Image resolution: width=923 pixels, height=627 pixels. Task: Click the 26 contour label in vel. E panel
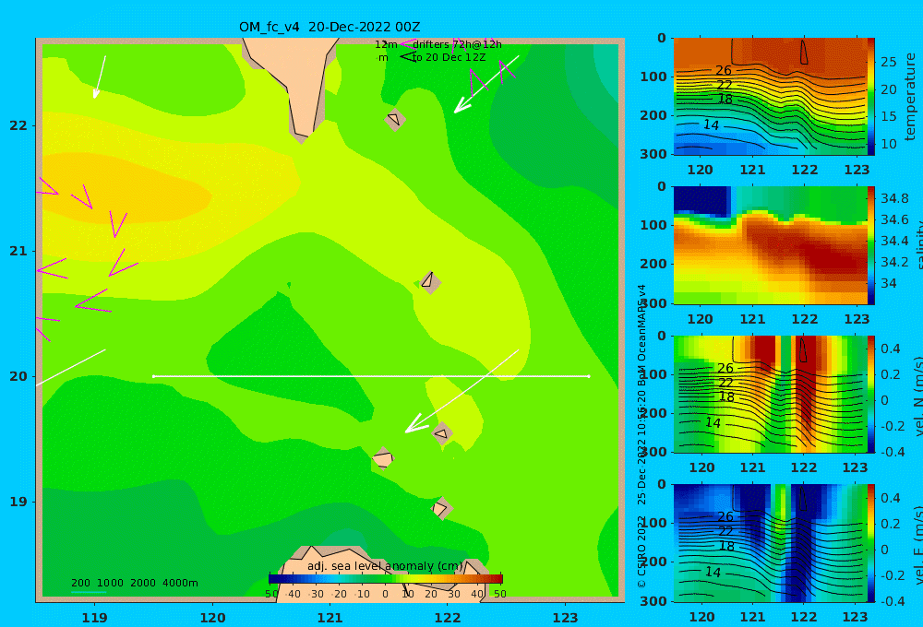pyautogui.click(x=725, y=516)
